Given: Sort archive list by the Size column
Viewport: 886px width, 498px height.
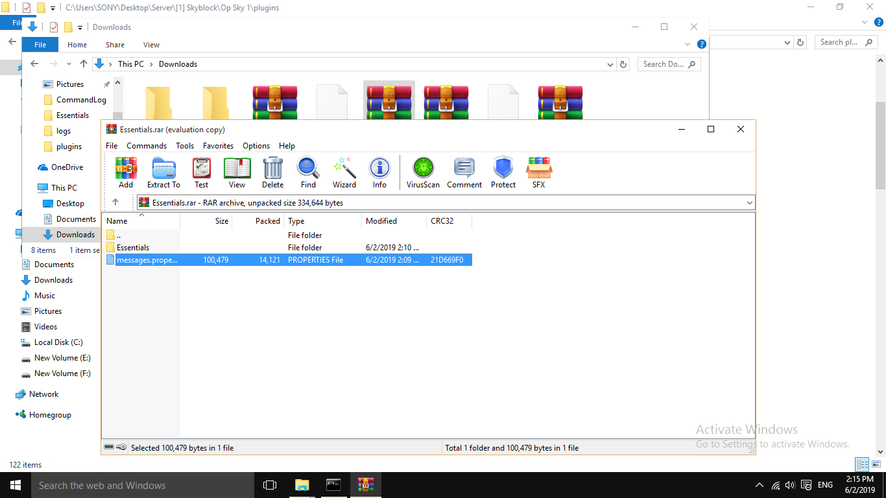Looking at the screenshot, I should 206,221.
